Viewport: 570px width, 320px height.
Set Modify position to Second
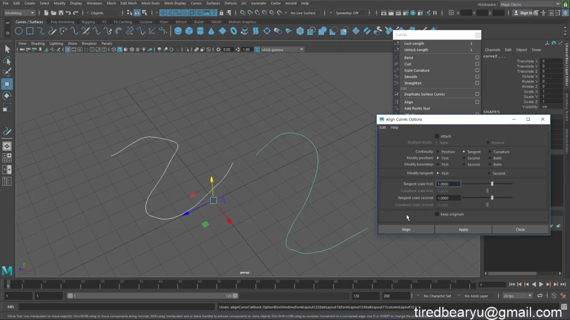click(464, 158)
